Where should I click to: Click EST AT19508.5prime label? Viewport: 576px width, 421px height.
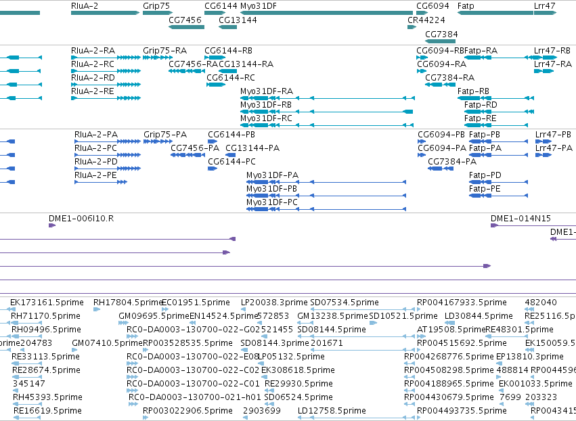click(x=451, y=330)
